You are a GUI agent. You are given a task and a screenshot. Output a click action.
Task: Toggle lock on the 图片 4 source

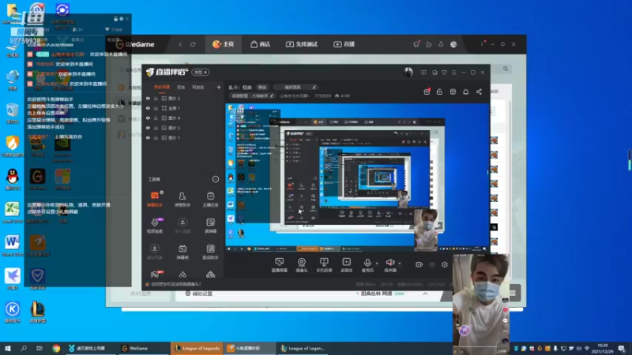tap(156, 118)
